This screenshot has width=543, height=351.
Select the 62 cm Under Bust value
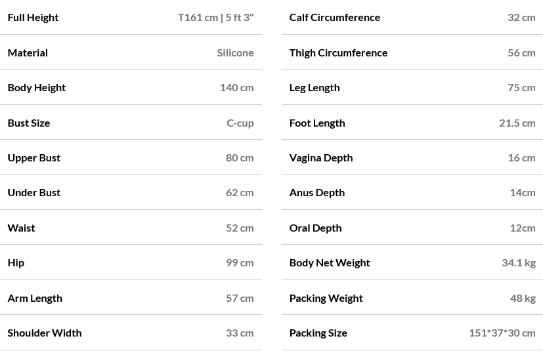point(240,192)
